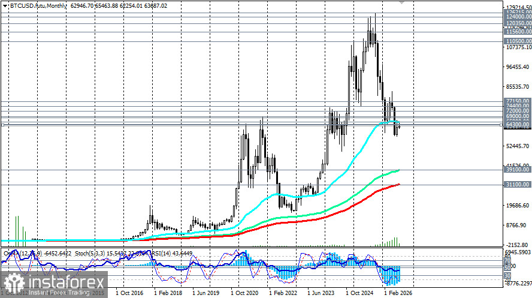Click the 1 Oct 2020 date label
The image size is (532, 298).
pyautogui.click(x=244, y=293)
